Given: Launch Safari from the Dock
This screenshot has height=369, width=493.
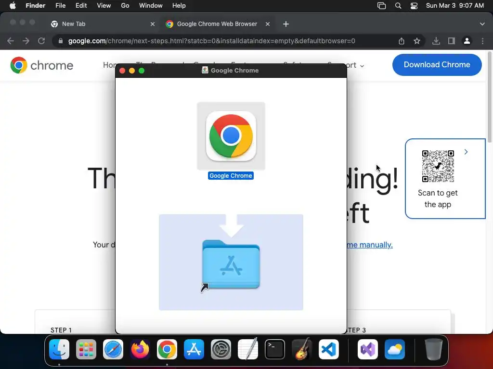Looking at the screenshot, I should (113, 349).
